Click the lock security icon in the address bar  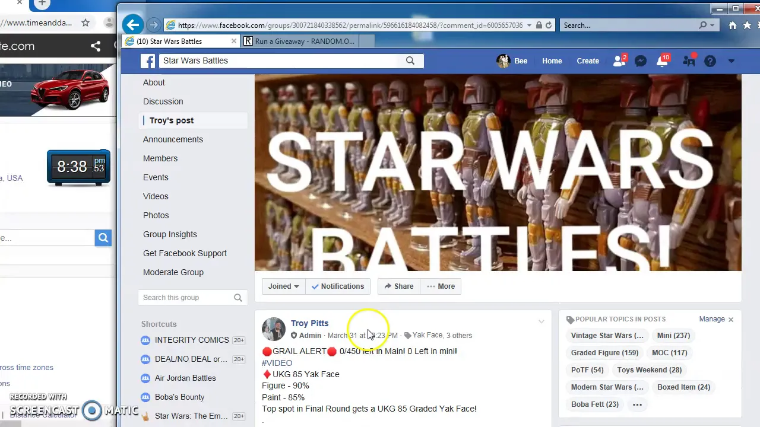click(x=539, y=25)
